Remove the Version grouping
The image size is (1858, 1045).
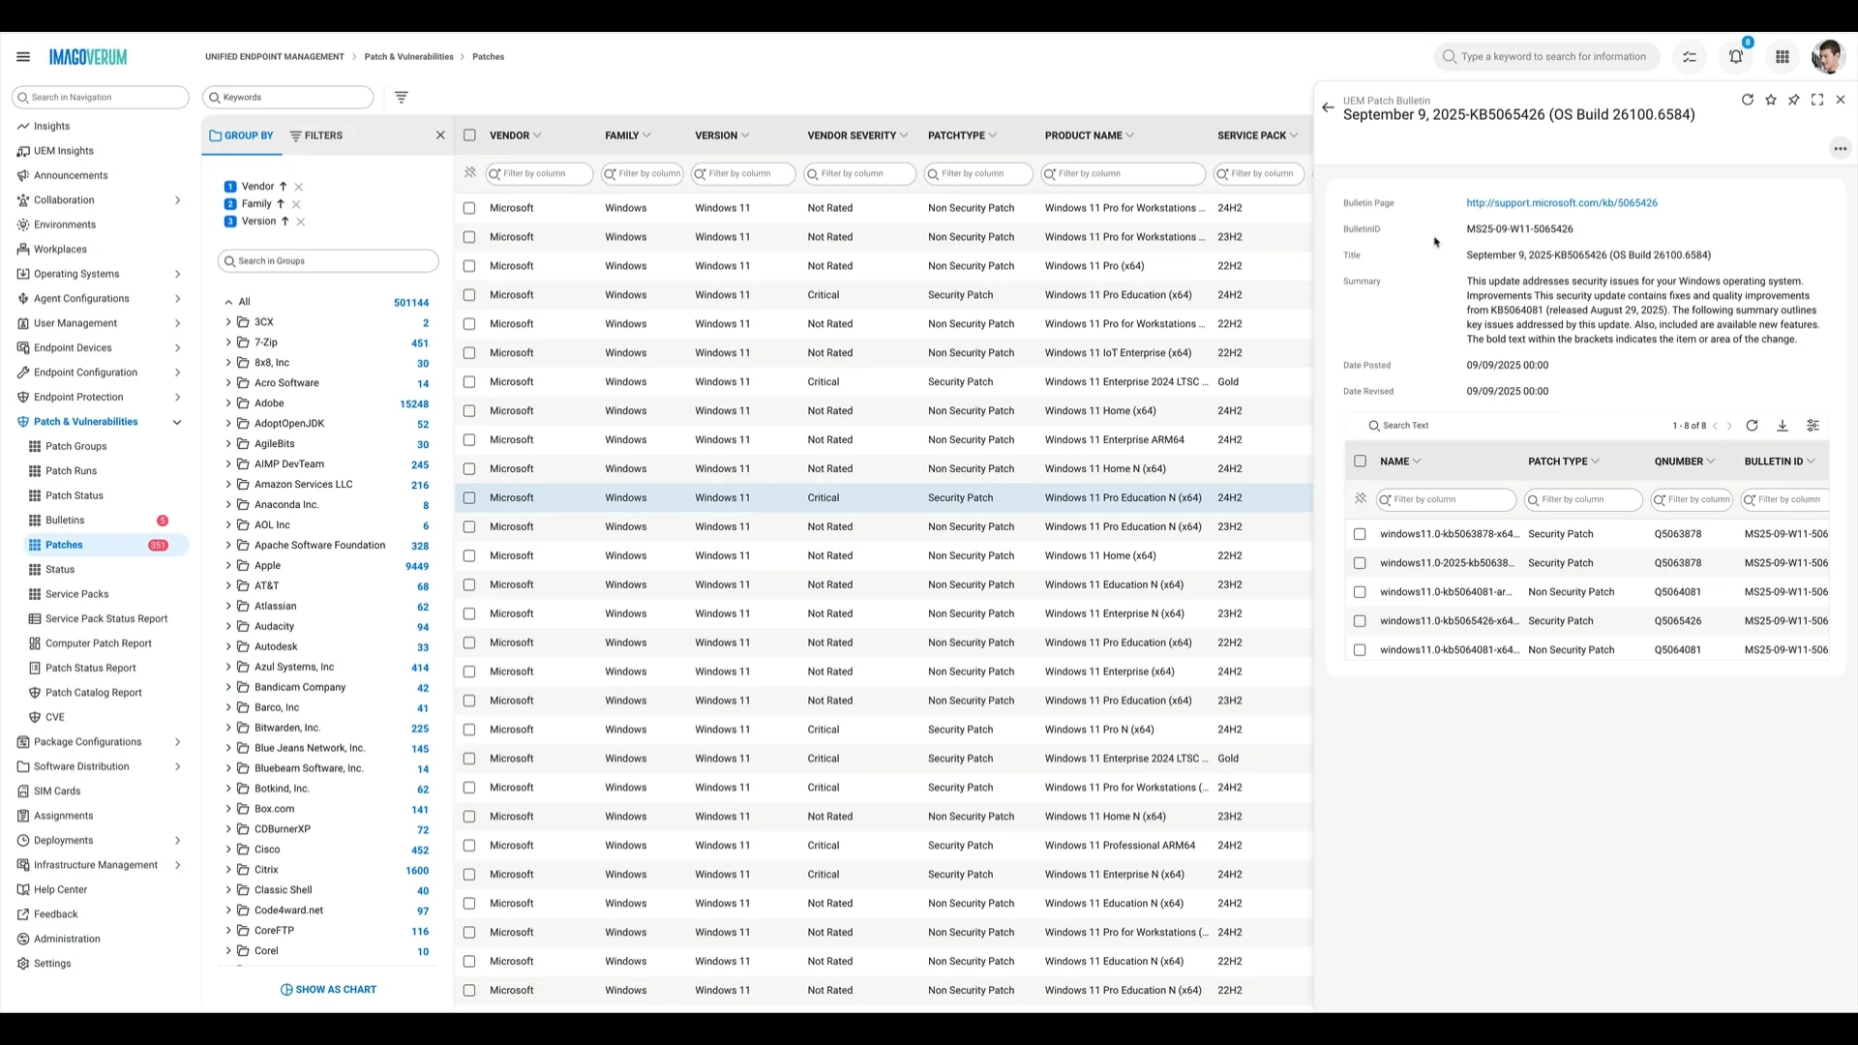pos(301,222)
